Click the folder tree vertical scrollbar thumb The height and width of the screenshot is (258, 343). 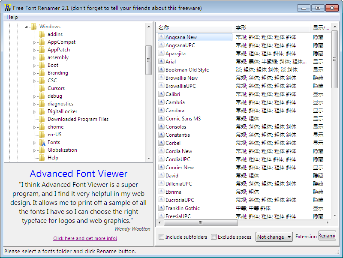pyautogui.click(x=148, y=60)
